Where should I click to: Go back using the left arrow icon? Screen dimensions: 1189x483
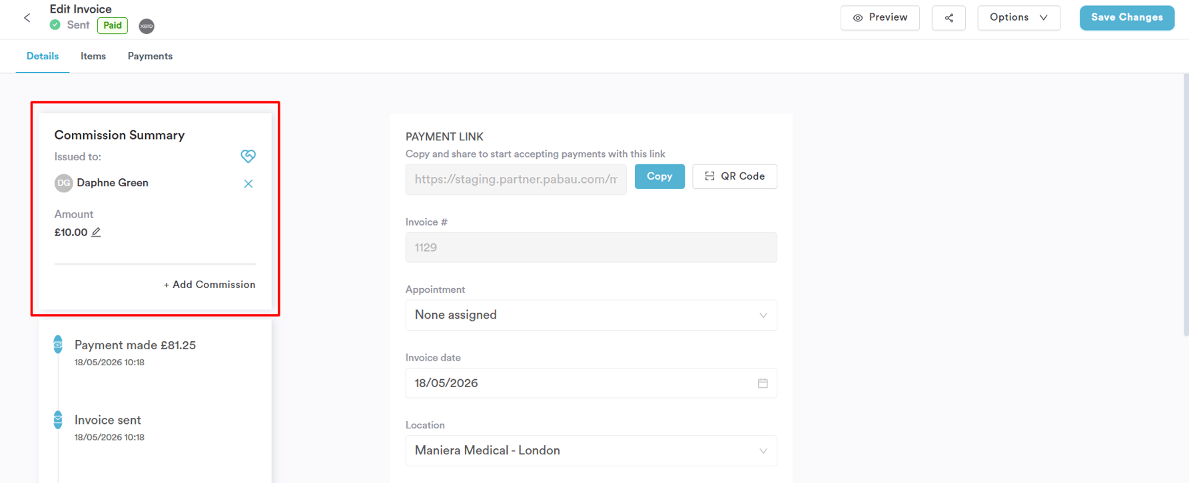point(27,18)
